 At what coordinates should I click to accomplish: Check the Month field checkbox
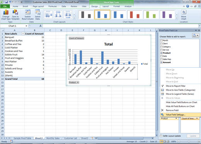(161, 40)
